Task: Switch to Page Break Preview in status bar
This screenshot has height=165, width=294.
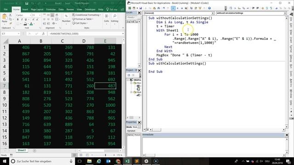Action: (x=87, y=155)
